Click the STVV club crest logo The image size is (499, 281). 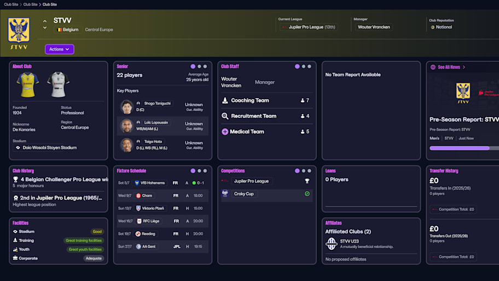(x=19, y=33)
